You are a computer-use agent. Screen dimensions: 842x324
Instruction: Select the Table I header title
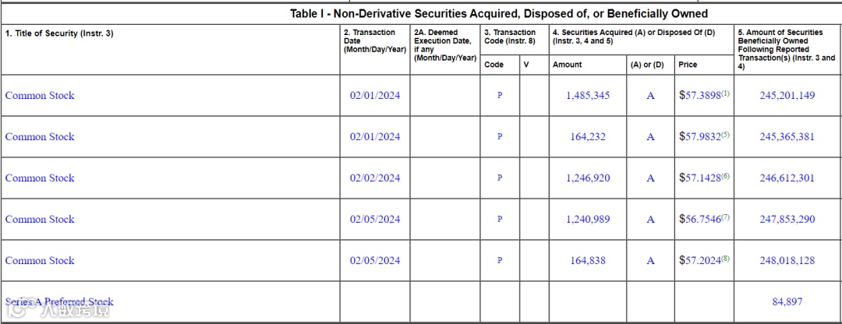click(499, 13)
